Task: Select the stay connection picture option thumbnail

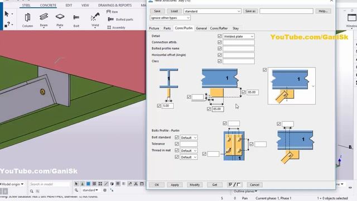Action: tap(292, 86)
